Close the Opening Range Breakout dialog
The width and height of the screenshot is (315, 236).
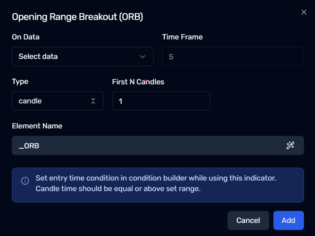click(304, 12)
